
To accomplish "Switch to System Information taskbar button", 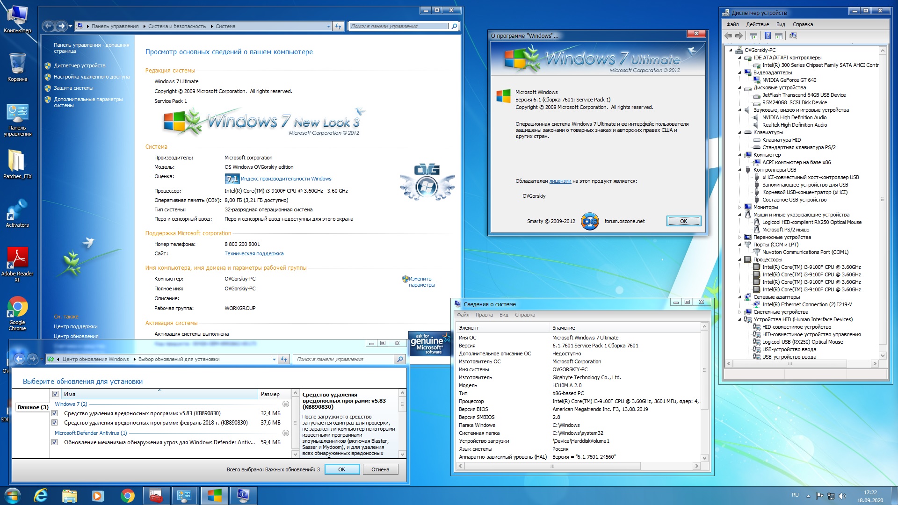I will tap(243, 496).
